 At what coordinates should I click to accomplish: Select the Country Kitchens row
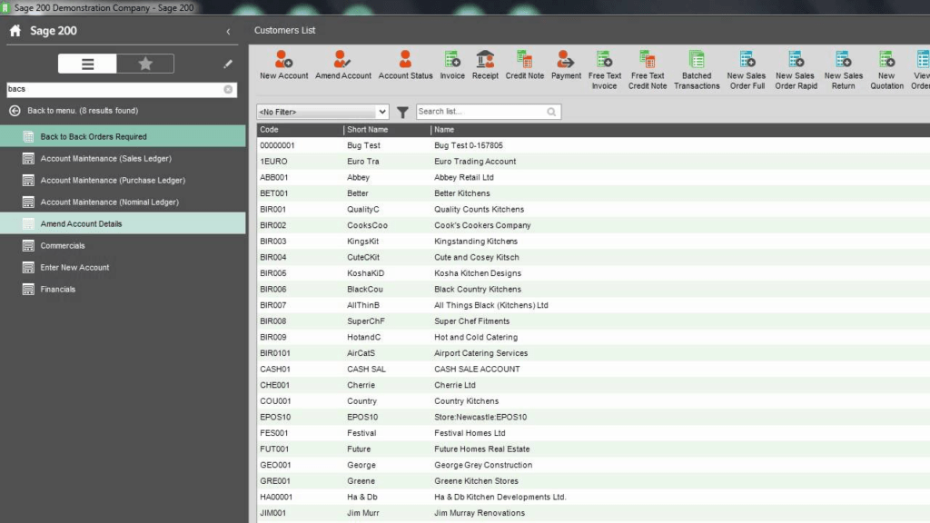click(x=593, y=401)
